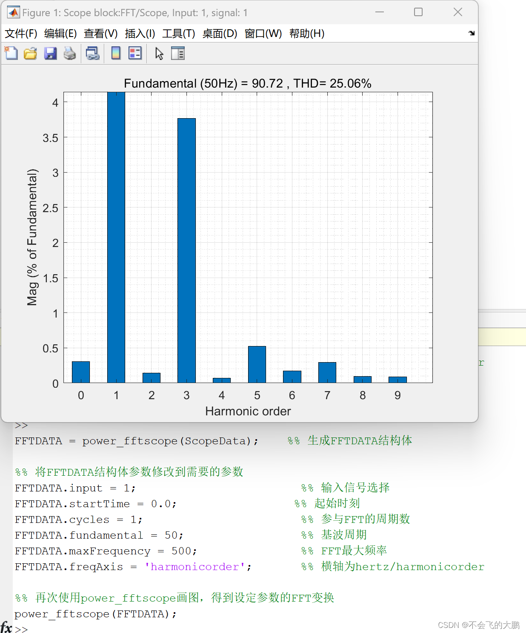Expand the 插入(I) menu options
526x633 pixels.
pos(140,33)
